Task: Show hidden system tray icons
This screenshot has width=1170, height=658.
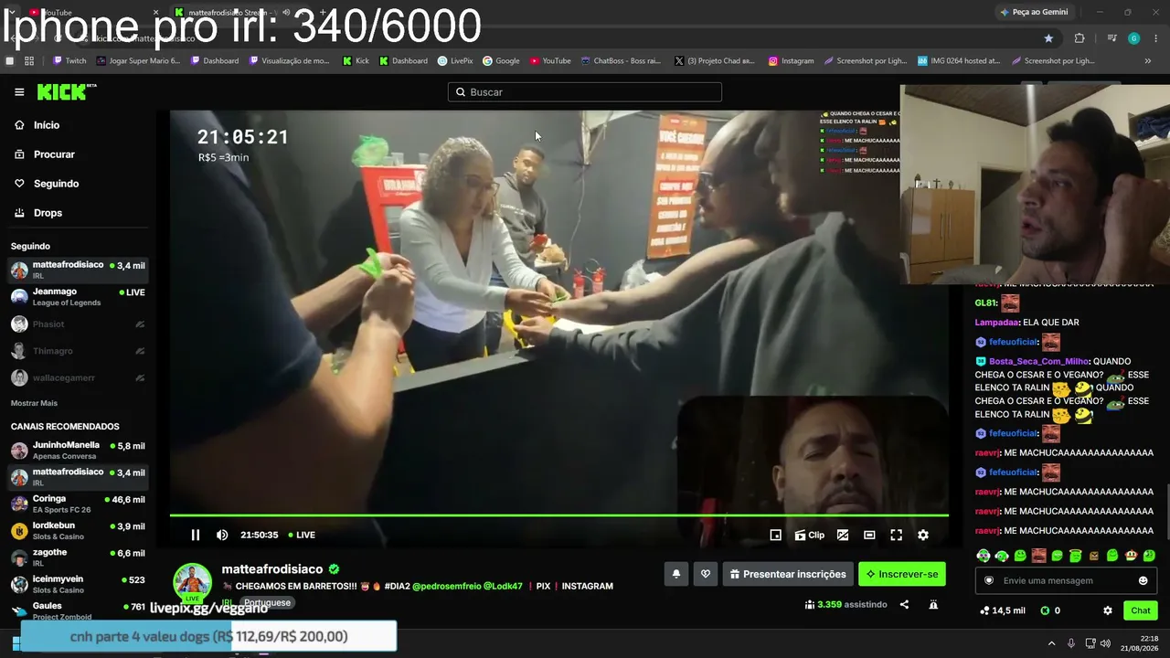Action: tap(1051, 643)
